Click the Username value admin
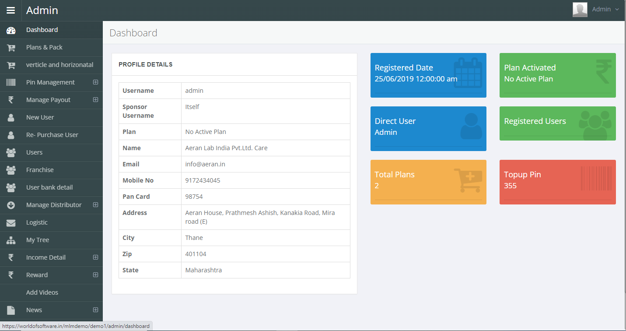 click(194, 91)
